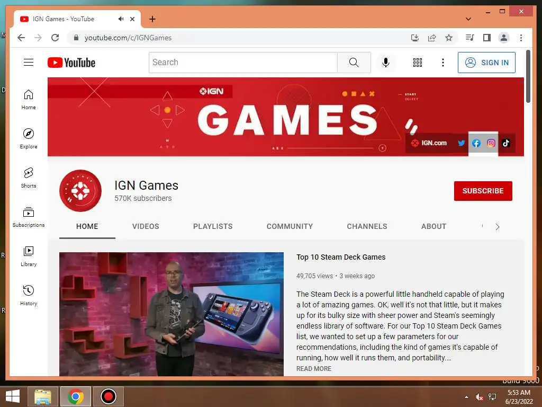Open the Top 10 Steam Deck Games title
Viewport: 542px width, 407px height.
[341, 257]
